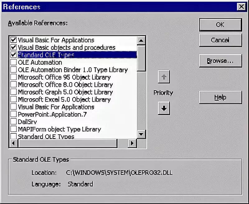Select MAPIForm object Type Library text

(59, 129)
